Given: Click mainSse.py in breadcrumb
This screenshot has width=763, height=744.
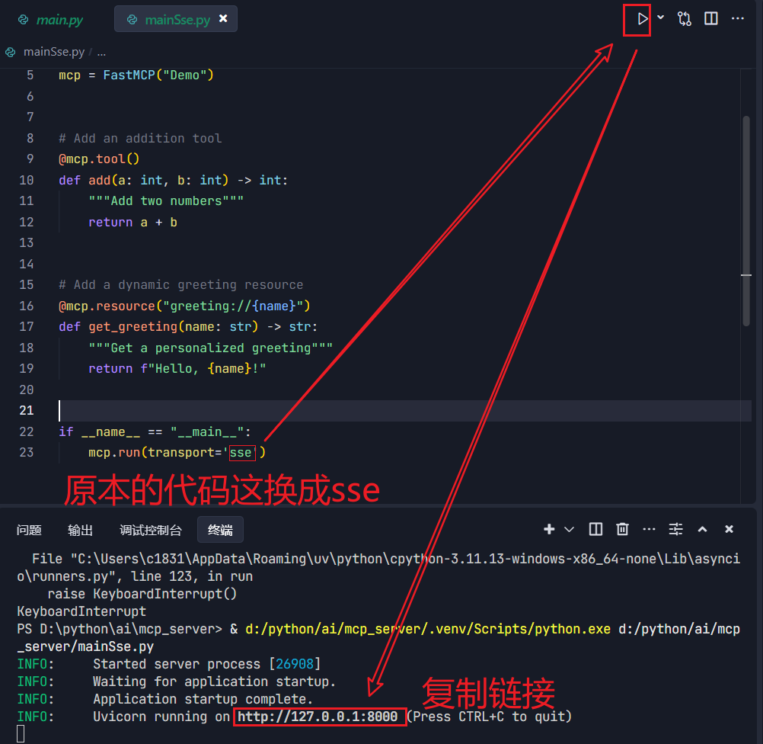Looking at the screenshot, I should point(53,52).
